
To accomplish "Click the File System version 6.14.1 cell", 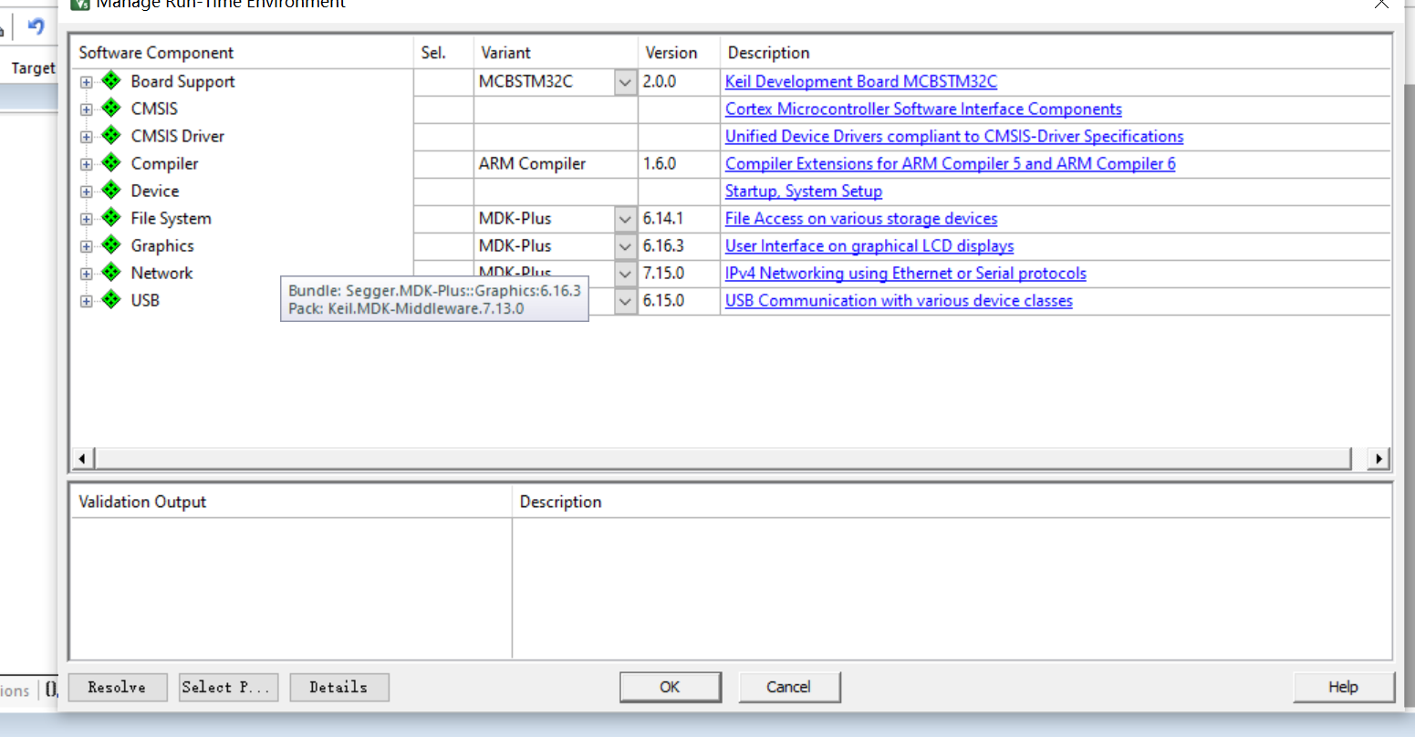I will tap(679, 219).
